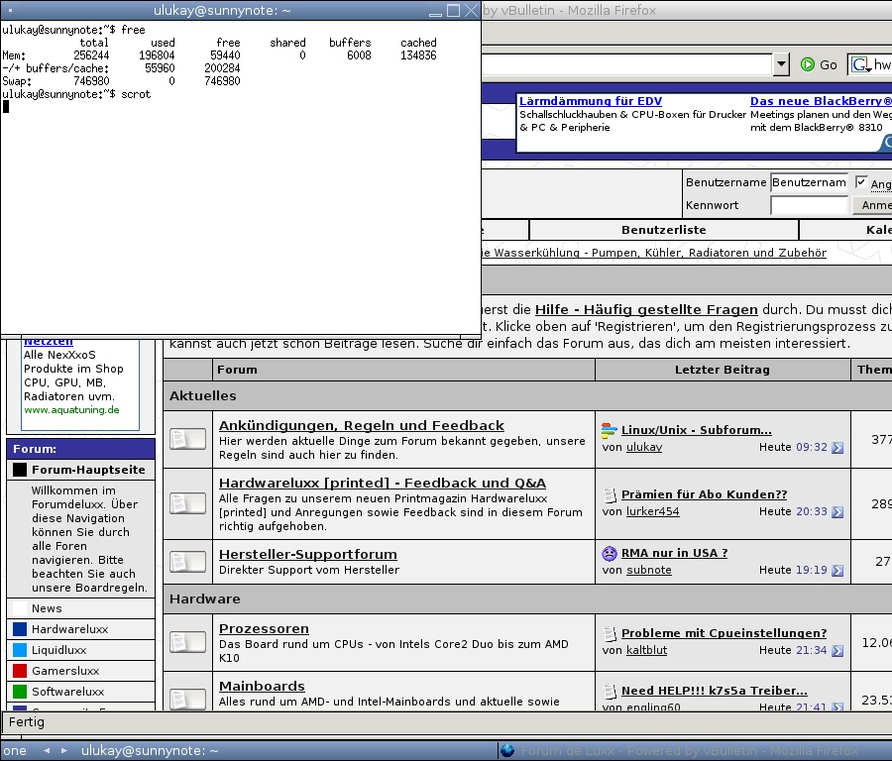The width and height of the screenshot is (892, 761).
Task: Click forum status icon beside Prozessoren
Action: [x=187, y=641]
